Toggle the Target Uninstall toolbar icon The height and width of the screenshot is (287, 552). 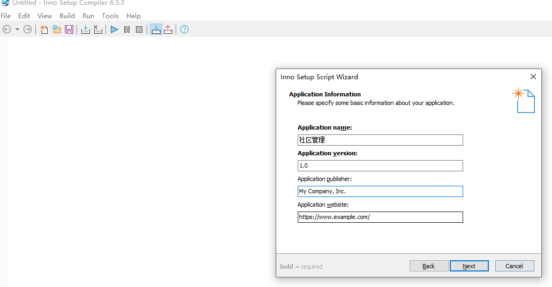tap(168, 29)
